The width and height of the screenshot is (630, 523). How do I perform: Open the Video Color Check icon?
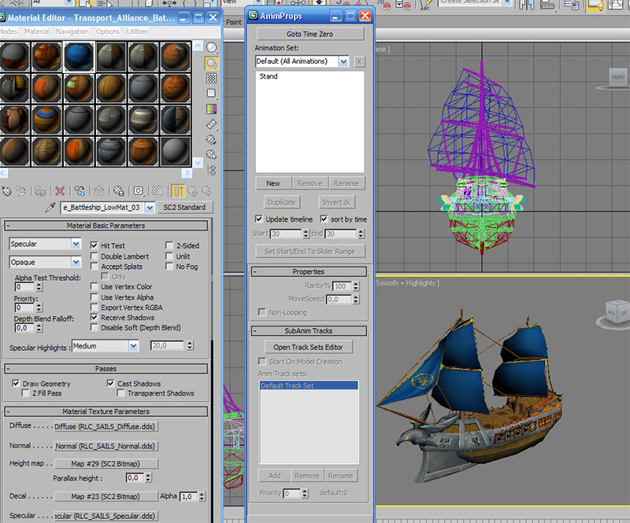pos(211,109)
